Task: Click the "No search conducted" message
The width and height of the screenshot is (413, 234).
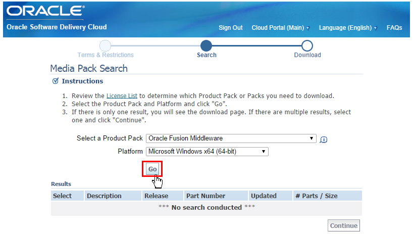Action: [x=206, y=207]
